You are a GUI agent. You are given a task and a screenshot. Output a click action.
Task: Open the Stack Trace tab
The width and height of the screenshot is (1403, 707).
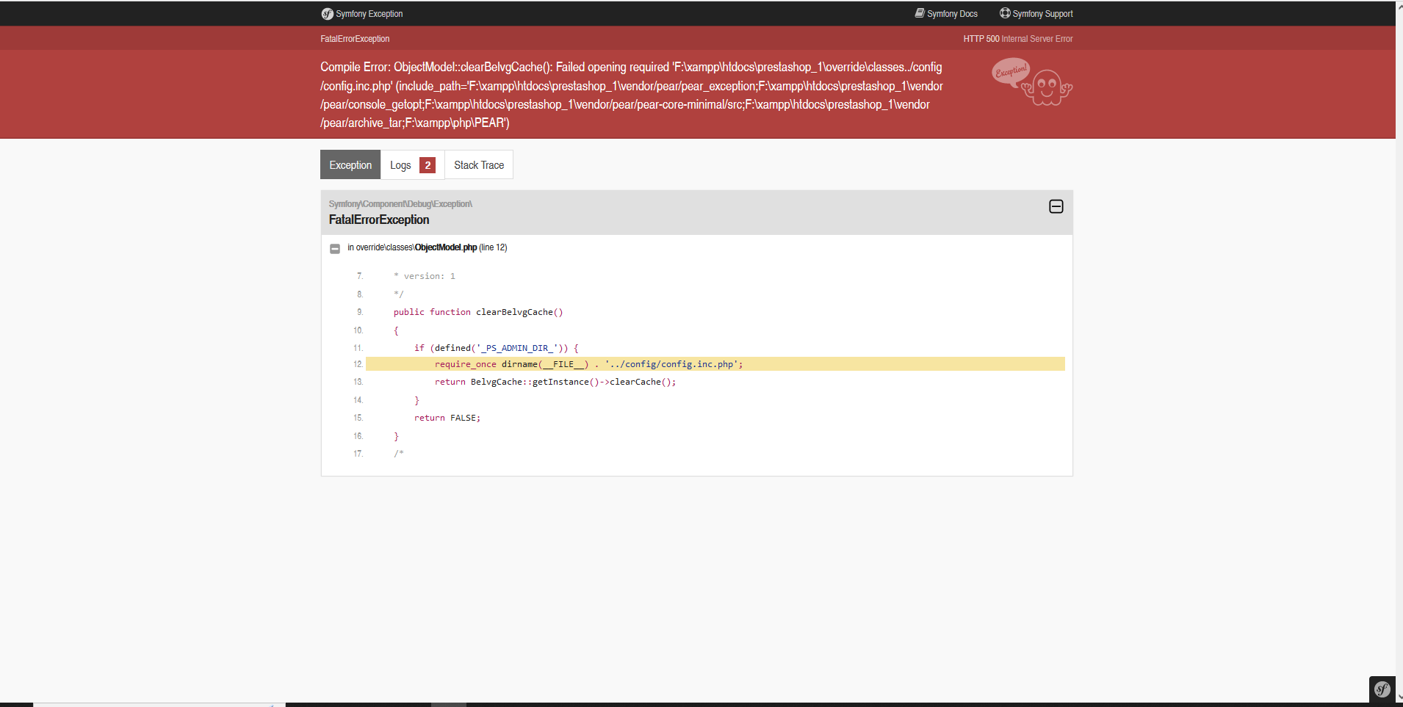(479, 165)
